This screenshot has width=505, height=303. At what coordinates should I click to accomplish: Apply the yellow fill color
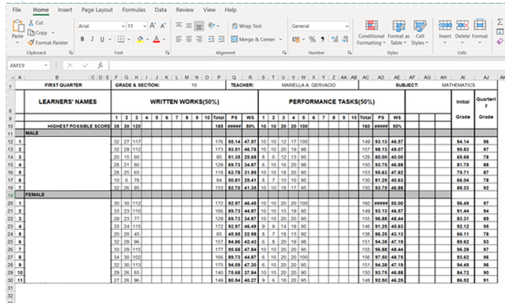[140, 39]
